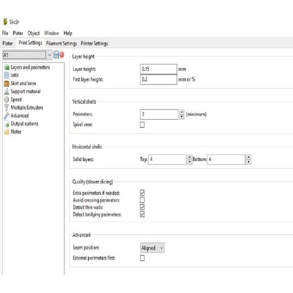Decrease Bottom solid layers count
The height and width of the screenshot is (293, 293).
249,162
